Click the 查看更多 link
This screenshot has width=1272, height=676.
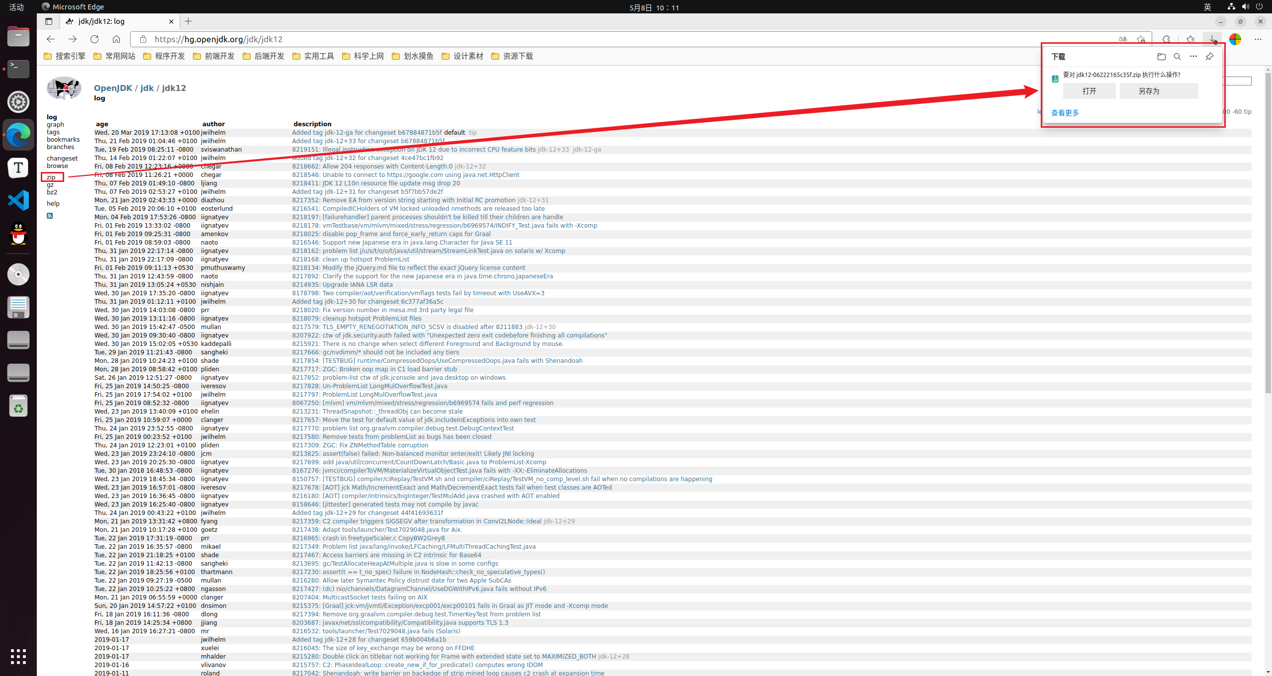tap(1065, 113)
